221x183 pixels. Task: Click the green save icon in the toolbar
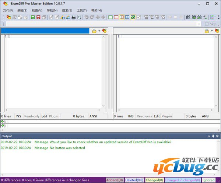(33, 17)
